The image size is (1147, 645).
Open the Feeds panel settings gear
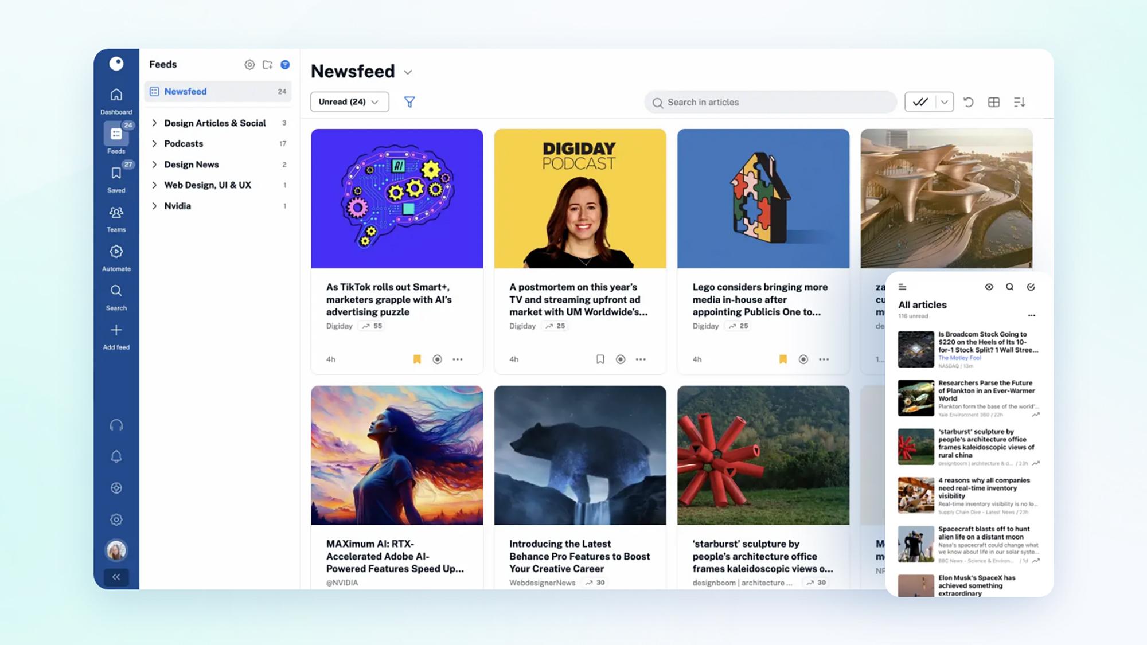point(250,65)
